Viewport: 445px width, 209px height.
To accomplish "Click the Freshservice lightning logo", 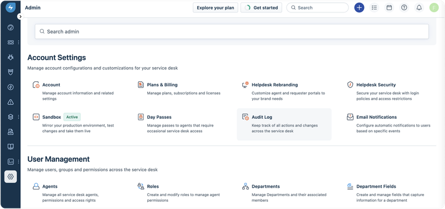I will [11, 8].
